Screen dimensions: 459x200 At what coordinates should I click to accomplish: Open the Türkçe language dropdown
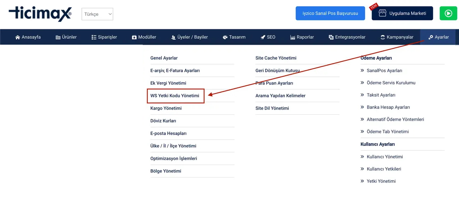98,14
